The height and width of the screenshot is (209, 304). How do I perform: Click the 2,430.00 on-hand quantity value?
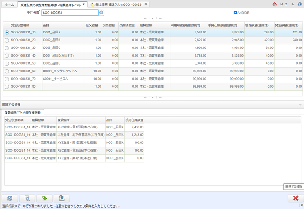coord(137,127)
